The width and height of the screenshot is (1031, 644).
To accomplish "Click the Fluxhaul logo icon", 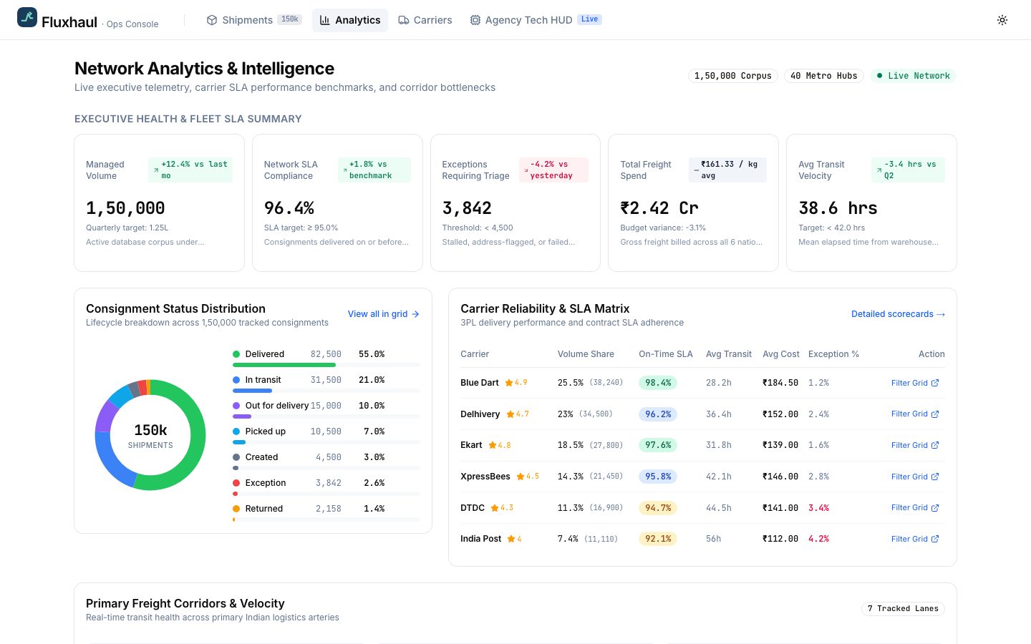I will 27,17.
